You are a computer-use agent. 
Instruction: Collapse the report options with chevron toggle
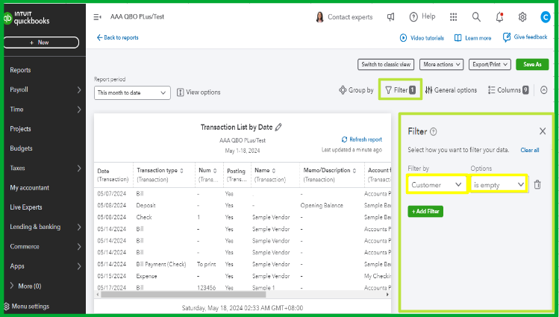tap(544, 90)
